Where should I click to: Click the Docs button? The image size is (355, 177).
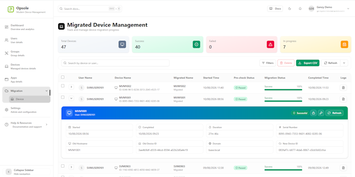275,9
